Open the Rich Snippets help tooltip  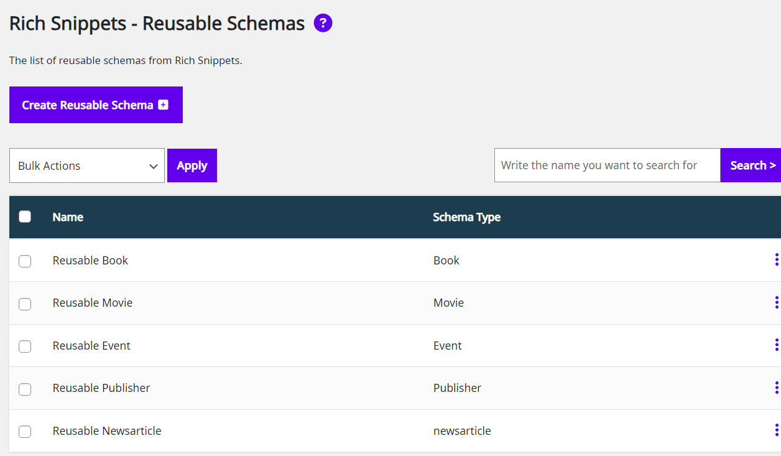click(323, 23)
